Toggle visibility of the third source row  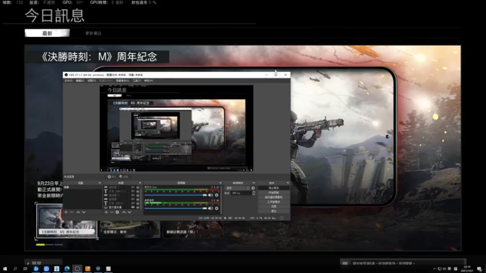133,195
